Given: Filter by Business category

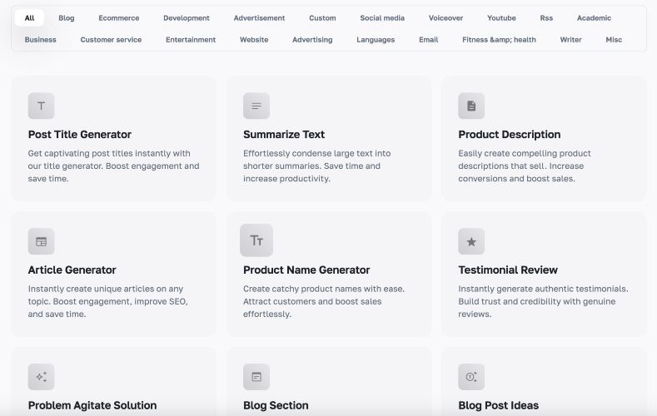Looking at the screenshot, I should (40, 40).
